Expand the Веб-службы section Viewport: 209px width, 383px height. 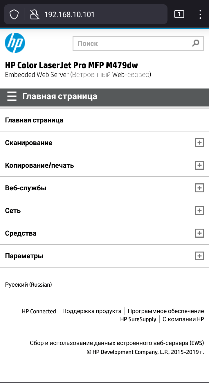199,188
